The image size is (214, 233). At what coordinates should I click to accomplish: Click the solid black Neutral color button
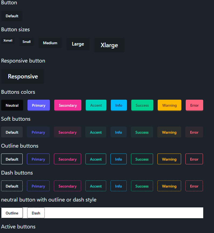pyautogui.click(x=12, y=105)
